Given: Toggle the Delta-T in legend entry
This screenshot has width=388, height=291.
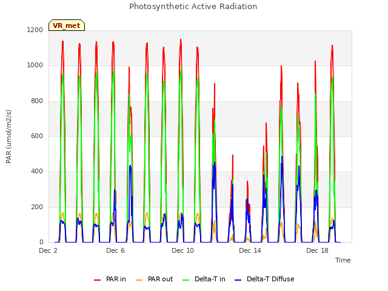Looking at the screenshot, I should [204, 279].
